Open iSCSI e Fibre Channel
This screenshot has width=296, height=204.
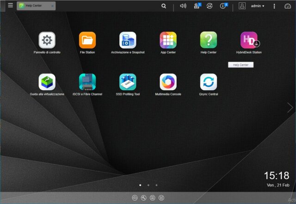click(x=87, y=82)
